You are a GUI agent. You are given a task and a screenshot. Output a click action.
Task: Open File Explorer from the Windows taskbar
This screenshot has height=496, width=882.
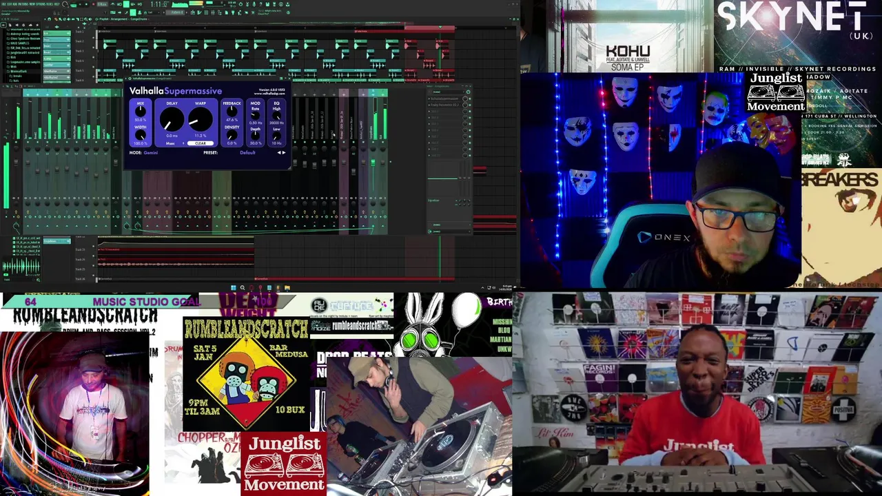(x=287, y=288)
